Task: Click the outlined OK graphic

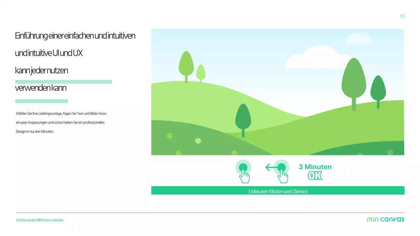Action: (x=315, y=176)
